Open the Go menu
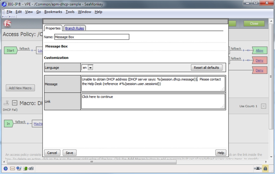Image resolution: width=275 pixels, height=174 pixels. point(38,12)
